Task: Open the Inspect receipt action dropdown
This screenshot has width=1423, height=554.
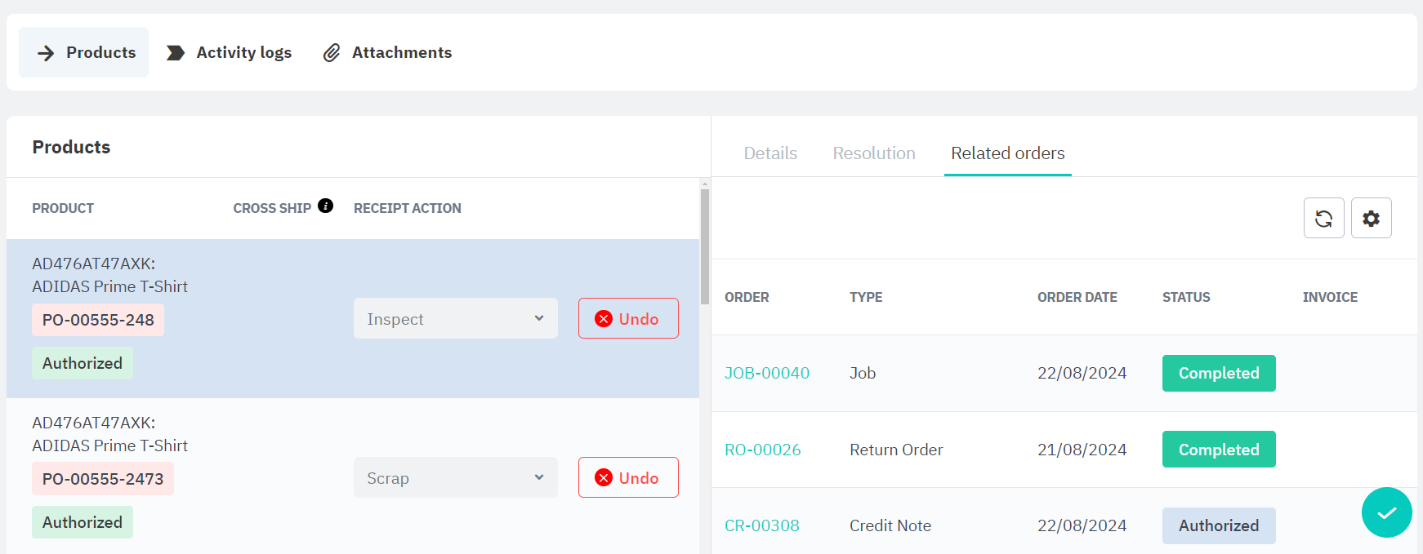Action: [455, 319]
